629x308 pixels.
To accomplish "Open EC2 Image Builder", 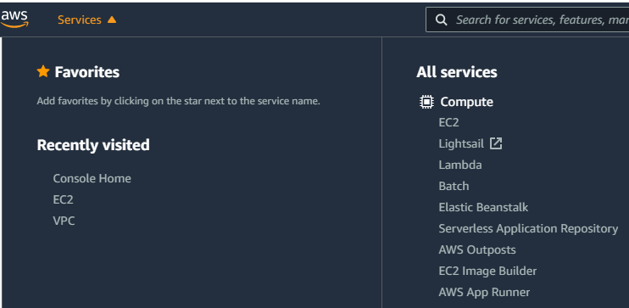I will point(487,271).
